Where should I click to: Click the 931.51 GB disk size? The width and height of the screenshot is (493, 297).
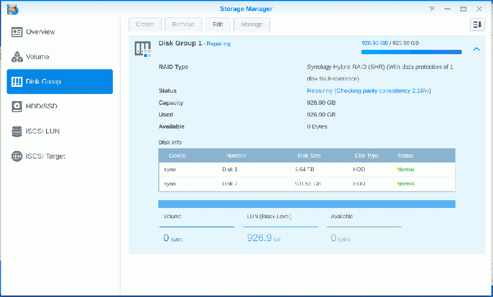(x=308, y=184)
